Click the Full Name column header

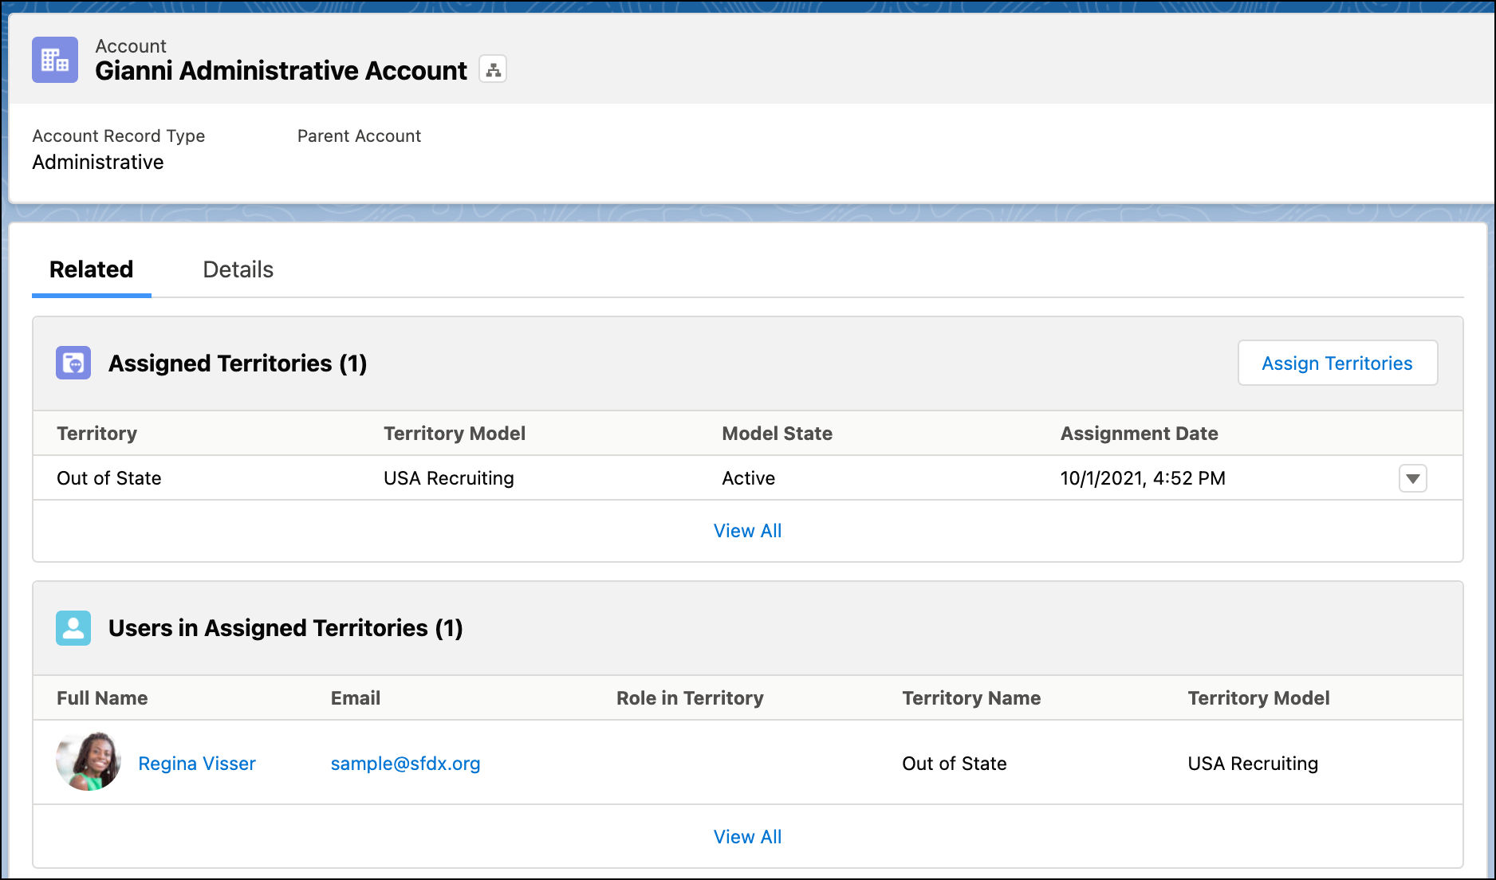coord(102,698)
